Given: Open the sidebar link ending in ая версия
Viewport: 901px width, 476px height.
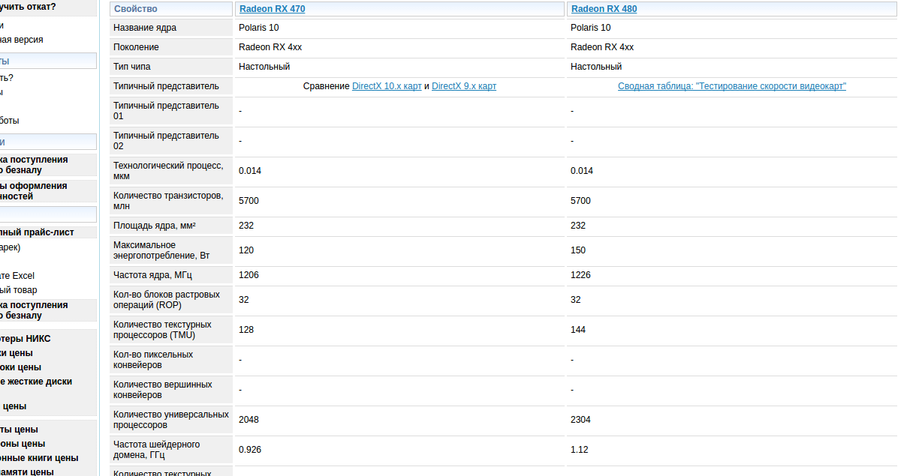Looking at the screenshot, I should 22,40.
